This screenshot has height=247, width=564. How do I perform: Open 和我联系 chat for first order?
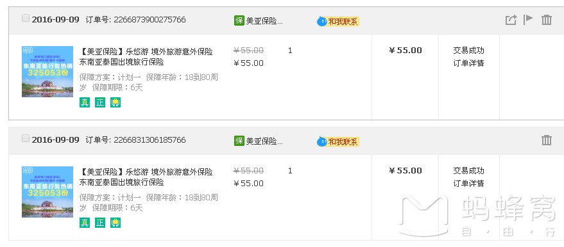click(x=338, y=22)
